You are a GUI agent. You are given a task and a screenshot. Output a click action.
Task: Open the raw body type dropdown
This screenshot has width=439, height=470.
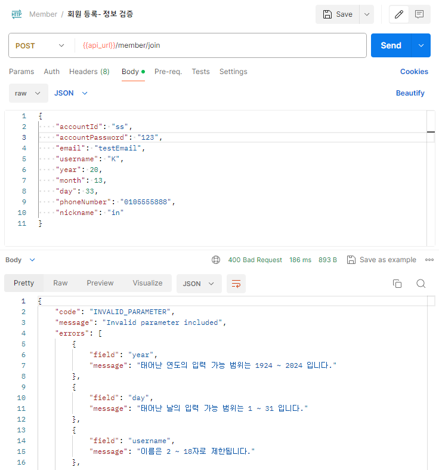[29, 93]
